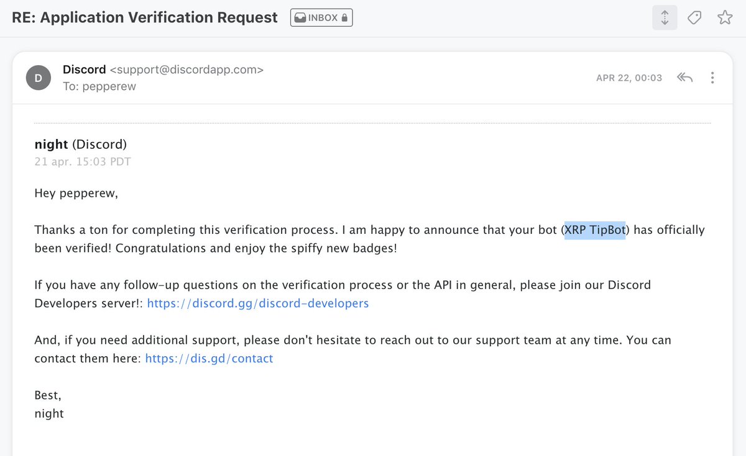Click the signature night at the bottom
This screenshot has height=456, width=746.
[49, 413]
